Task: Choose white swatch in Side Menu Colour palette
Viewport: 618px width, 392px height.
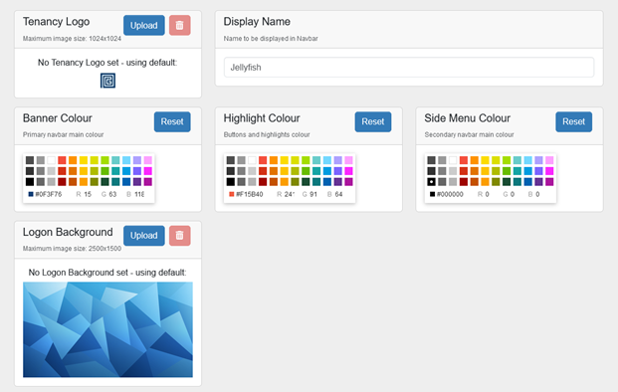Action: tap(453, 160)
